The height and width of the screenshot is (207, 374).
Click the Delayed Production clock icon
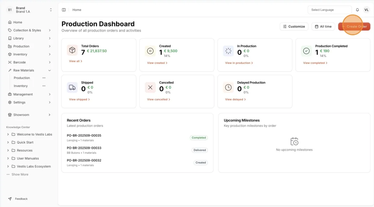coord(228,88)
